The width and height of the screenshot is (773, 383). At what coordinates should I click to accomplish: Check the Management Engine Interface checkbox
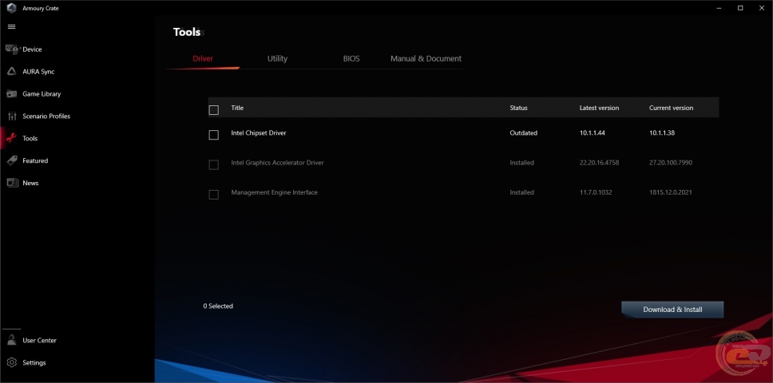[213, 195]
